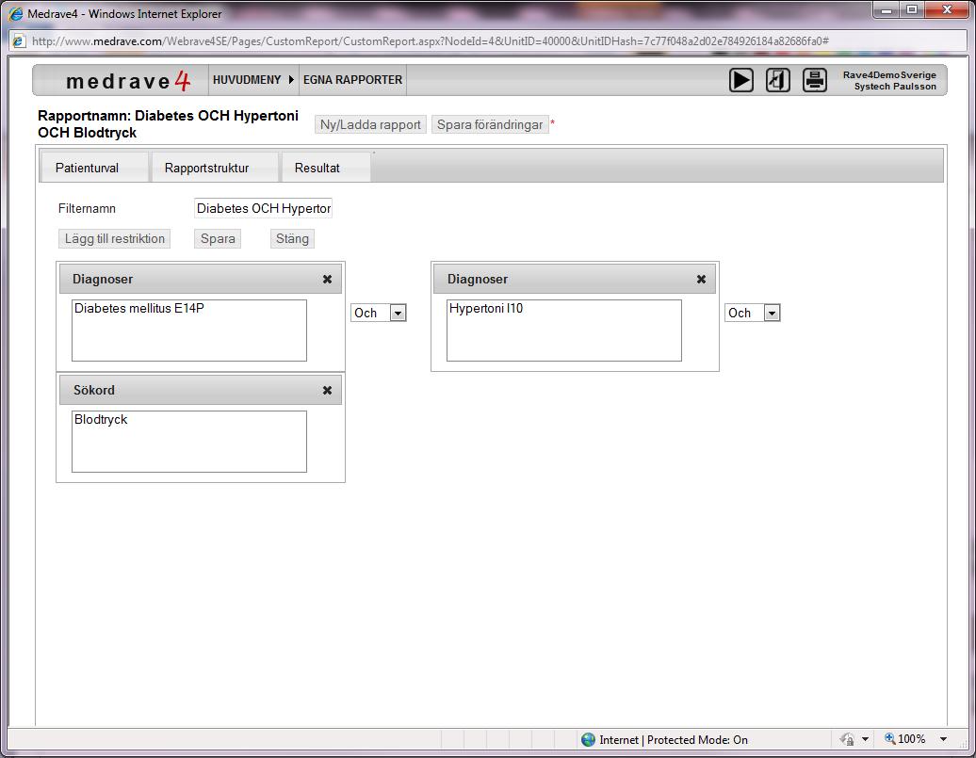Remove the Diabetes mellitus Diagnoser restriction
The image size is (976, 758).
pyautogui.click(x=327, y=280)
